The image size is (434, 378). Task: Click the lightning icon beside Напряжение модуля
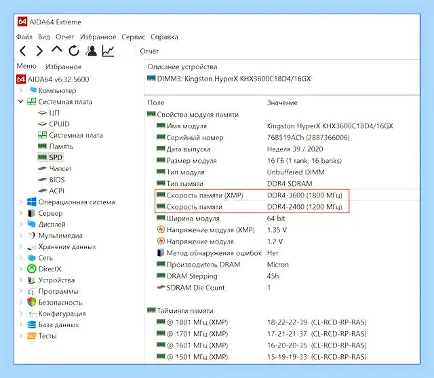point(161,241)
